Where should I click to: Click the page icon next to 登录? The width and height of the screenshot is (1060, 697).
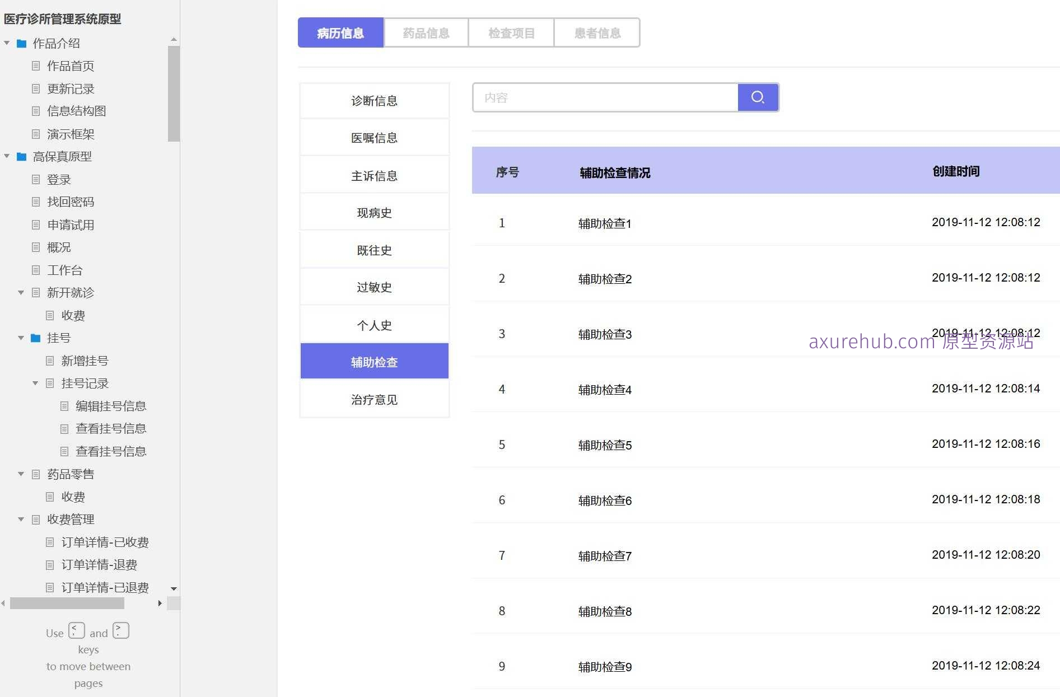click(35, 179)
